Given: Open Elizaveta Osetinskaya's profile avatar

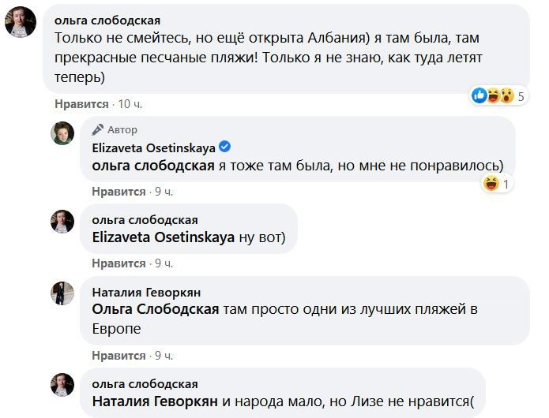Looking at the screenshot, I should tap(63, 133).
